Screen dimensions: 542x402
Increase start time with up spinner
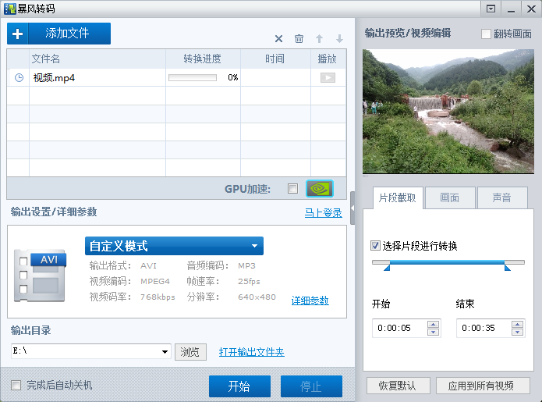[x=433, y=324]
